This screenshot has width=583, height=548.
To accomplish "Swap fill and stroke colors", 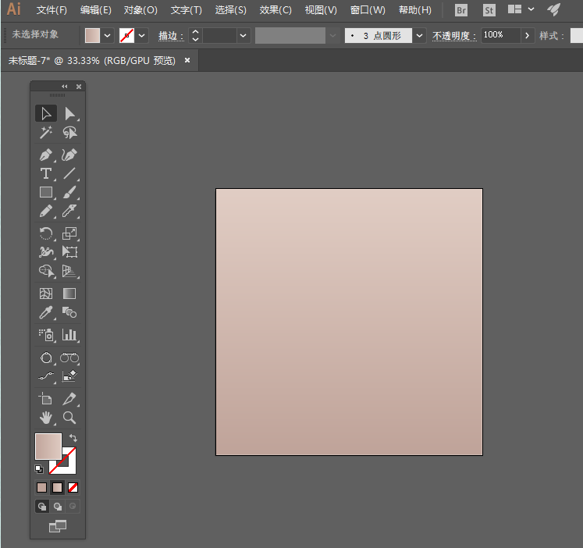I will [x=73, y=438].
